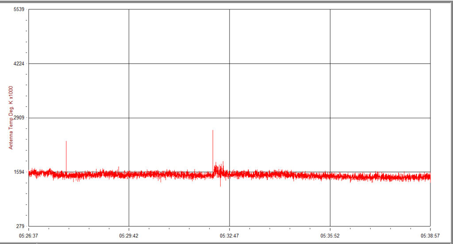The width and height of the screenshot is (453, 244).
Task: Click the 05:38:57 end time label
Action: point(430,236)
